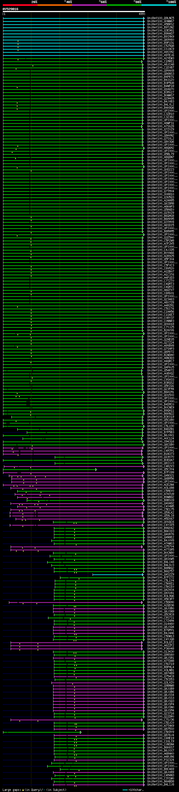Select hit UniRef100_A0C124

pyautogui.click(x=161, y=439)
